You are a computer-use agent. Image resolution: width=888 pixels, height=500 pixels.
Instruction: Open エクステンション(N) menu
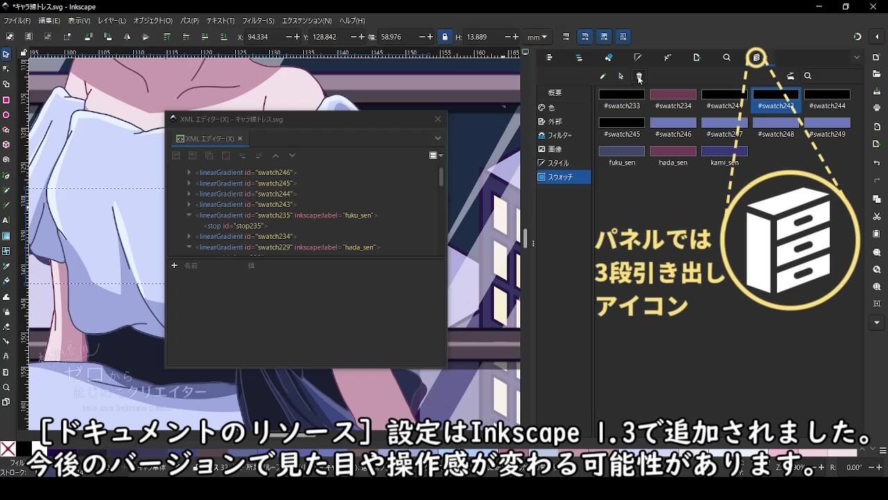tap(307, 21)
